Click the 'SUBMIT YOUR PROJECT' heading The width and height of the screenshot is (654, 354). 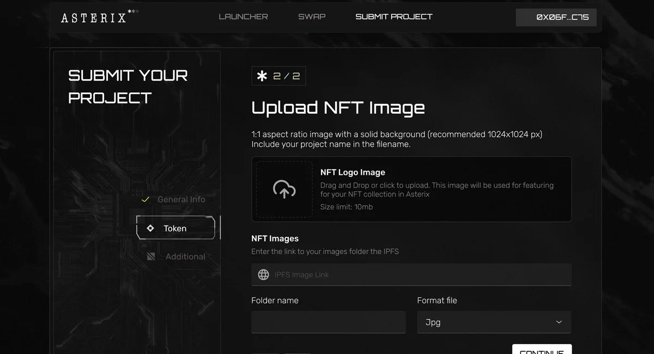(x=128, y=87)
